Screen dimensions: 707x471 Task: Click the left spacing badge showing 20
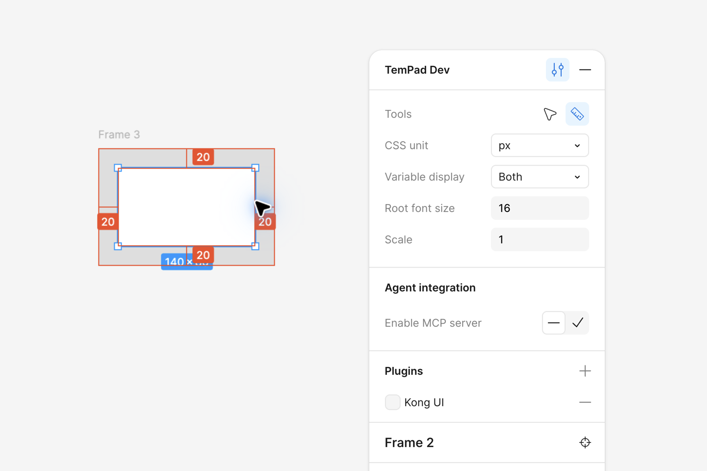pyautogui.click(x=108, y=222)
